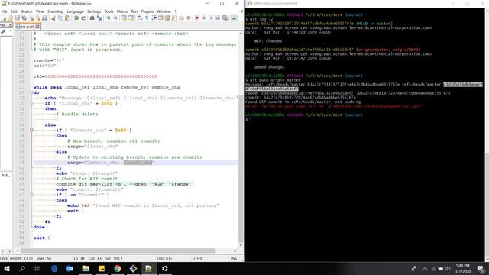Collapse the fold marker at line 47

(31, 195)
